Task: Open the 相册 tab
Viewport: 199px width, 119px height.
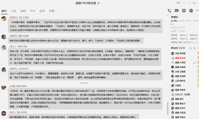Action: (x=23, y=11)
